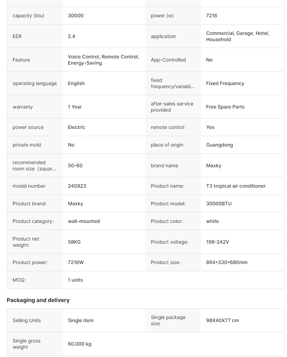This screenshot has height=357, width=287.
Task: Select the "Free Spare Parts" cell
Action: tap(225, 107)
